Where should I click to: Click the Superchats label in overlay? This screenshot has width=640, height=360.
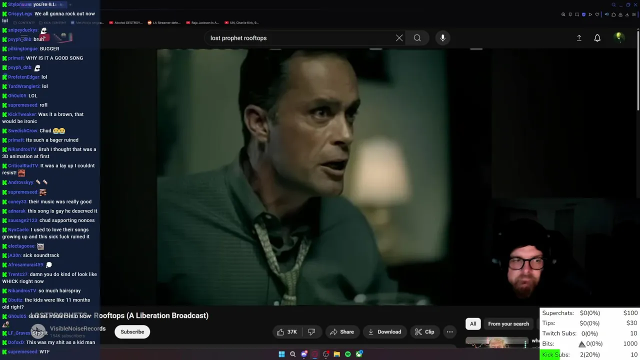click(558, 313)
